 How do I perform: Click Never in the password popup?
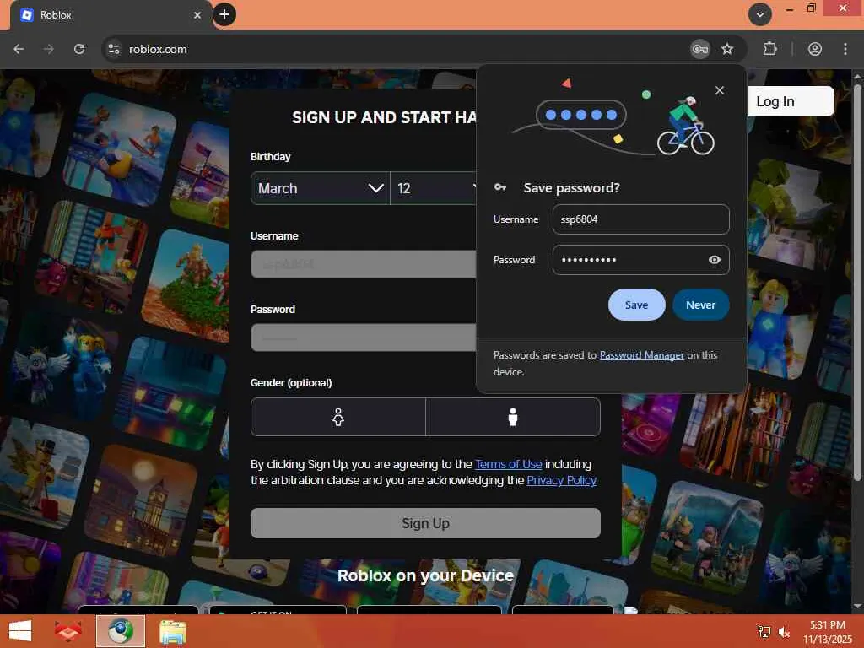tap(700, 305)
